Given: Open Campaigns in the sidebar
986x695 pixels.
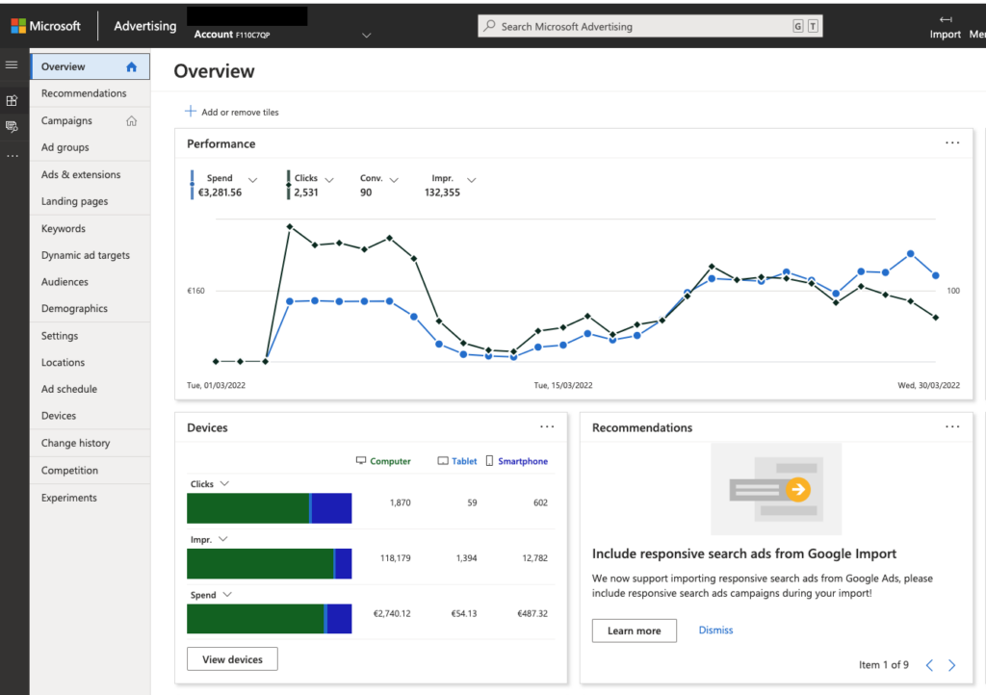Looking at the screenshot, I should [90, 120].
